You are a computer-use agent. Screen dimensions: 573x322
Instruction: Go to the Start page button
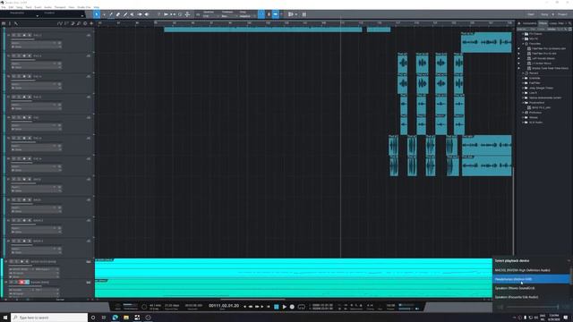pos(531,14)
